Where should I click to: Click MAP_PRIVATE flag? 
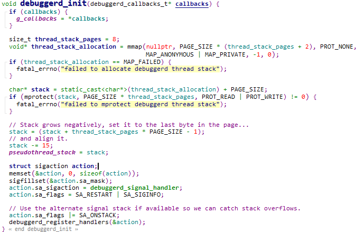click(x=225, y=54)
